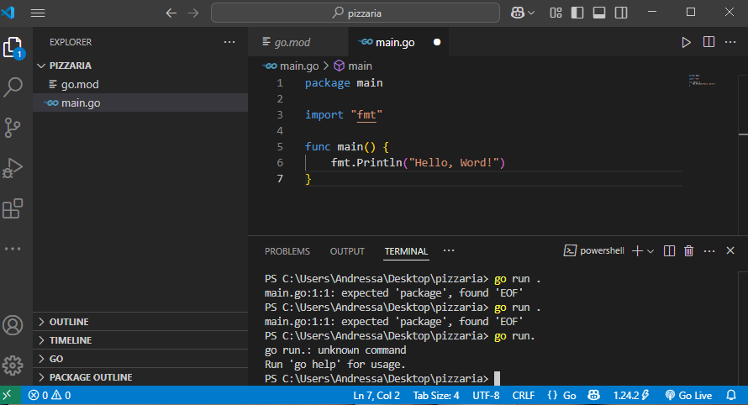
Task: Toggle the primary side bar visibility
Action: click(577, 13)
